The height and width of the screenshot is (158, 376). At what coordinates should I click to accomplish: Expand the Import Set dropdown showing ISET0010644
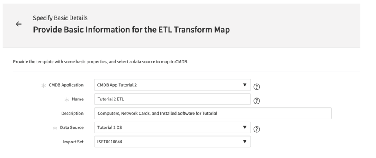point(172,142)
